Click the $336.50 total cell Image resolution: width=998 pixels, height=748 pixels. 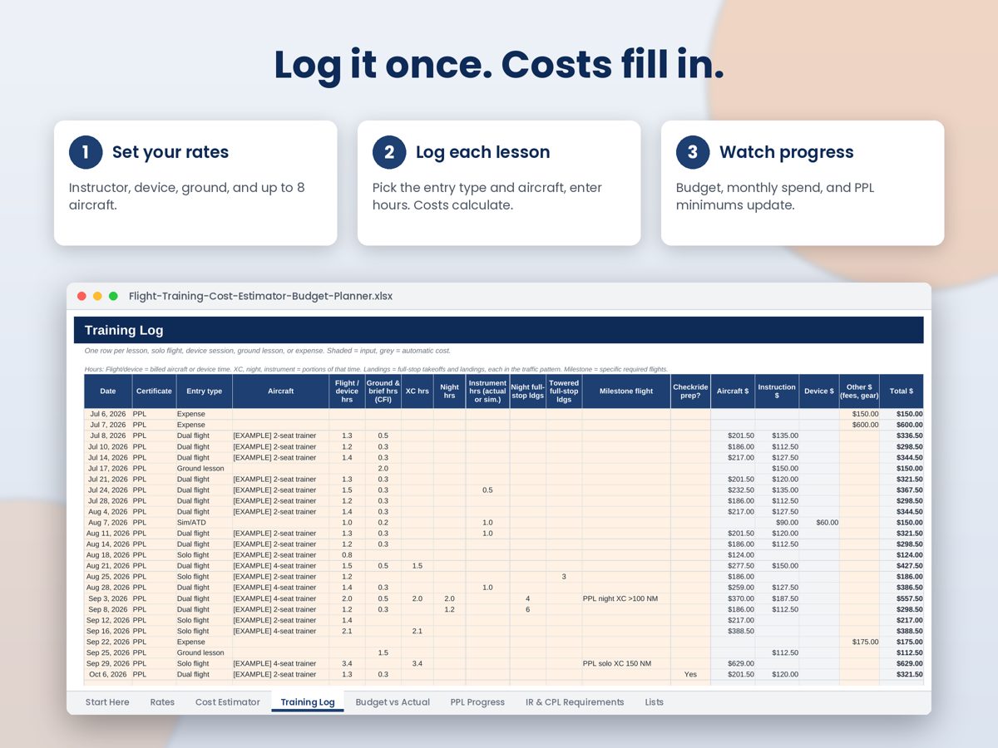(x=902, y=436)
